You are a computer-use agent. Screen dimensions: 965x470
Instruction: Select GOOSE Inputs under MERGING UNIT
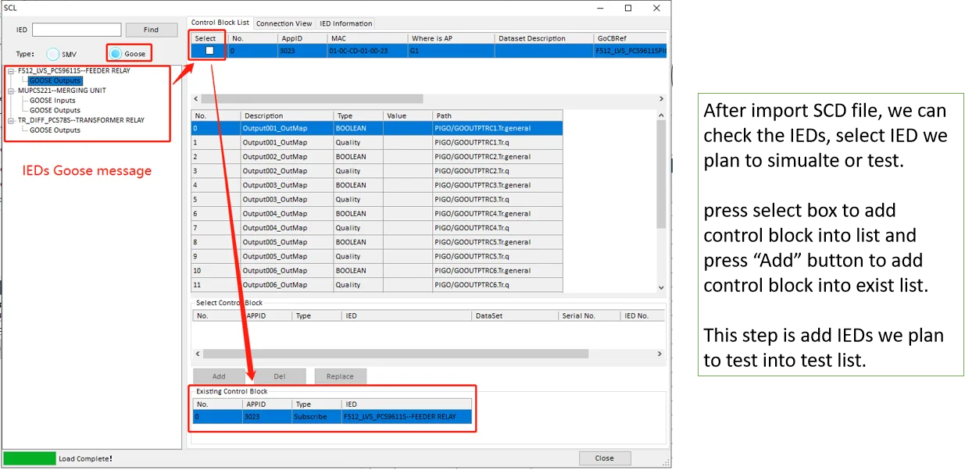pos(52,101)
